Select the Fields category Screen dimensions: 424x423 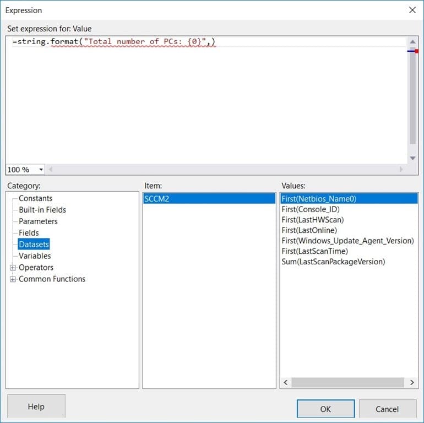click(x=29, y=233)
